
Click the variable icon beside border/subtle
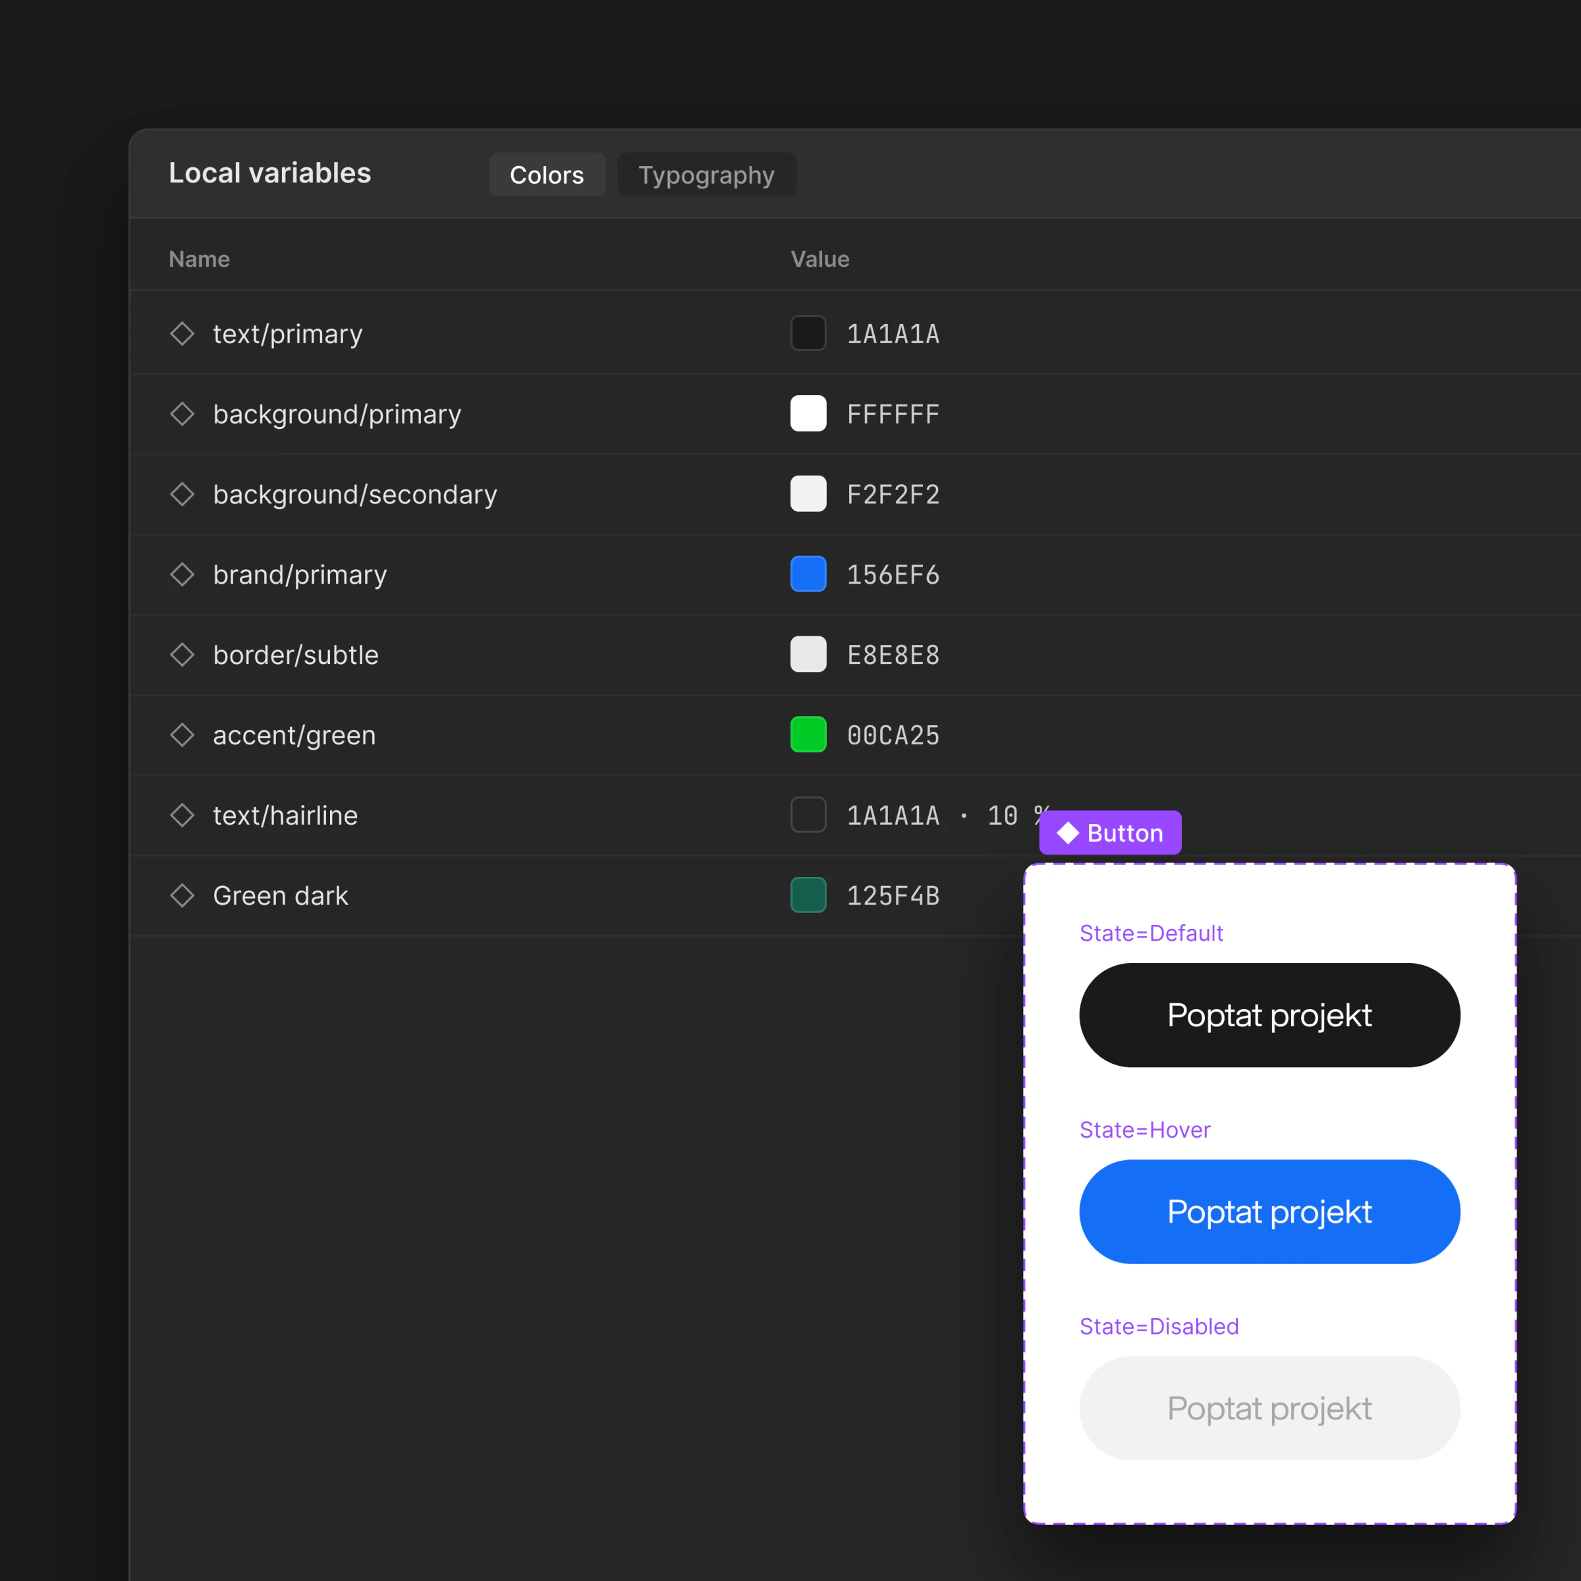point(182,654)
